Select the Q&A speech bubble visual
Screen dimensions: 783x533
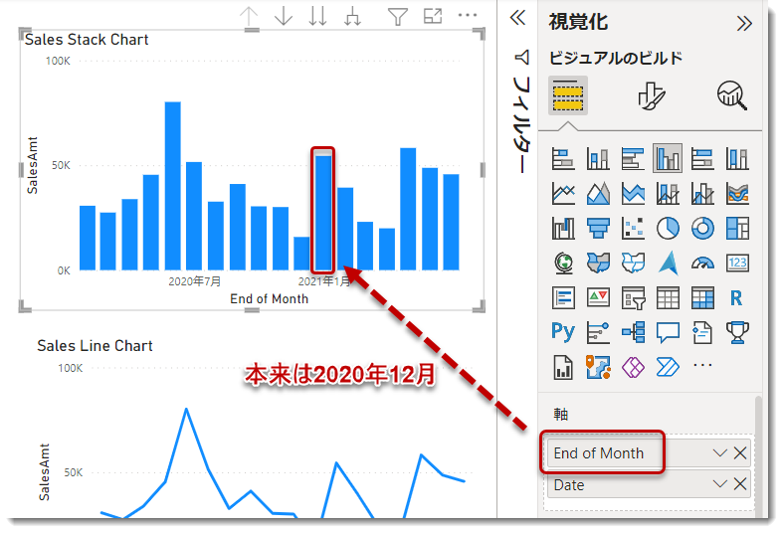point(668,332)
